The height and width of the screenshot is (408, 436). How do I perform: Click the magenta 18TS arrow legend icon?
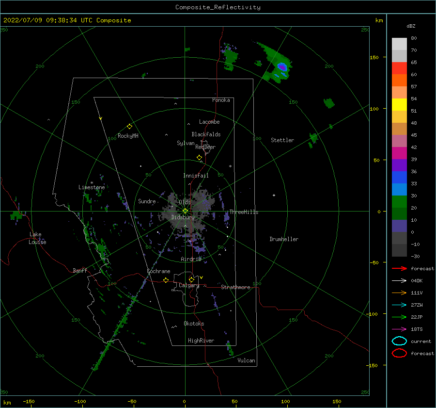tap(399, 329)
